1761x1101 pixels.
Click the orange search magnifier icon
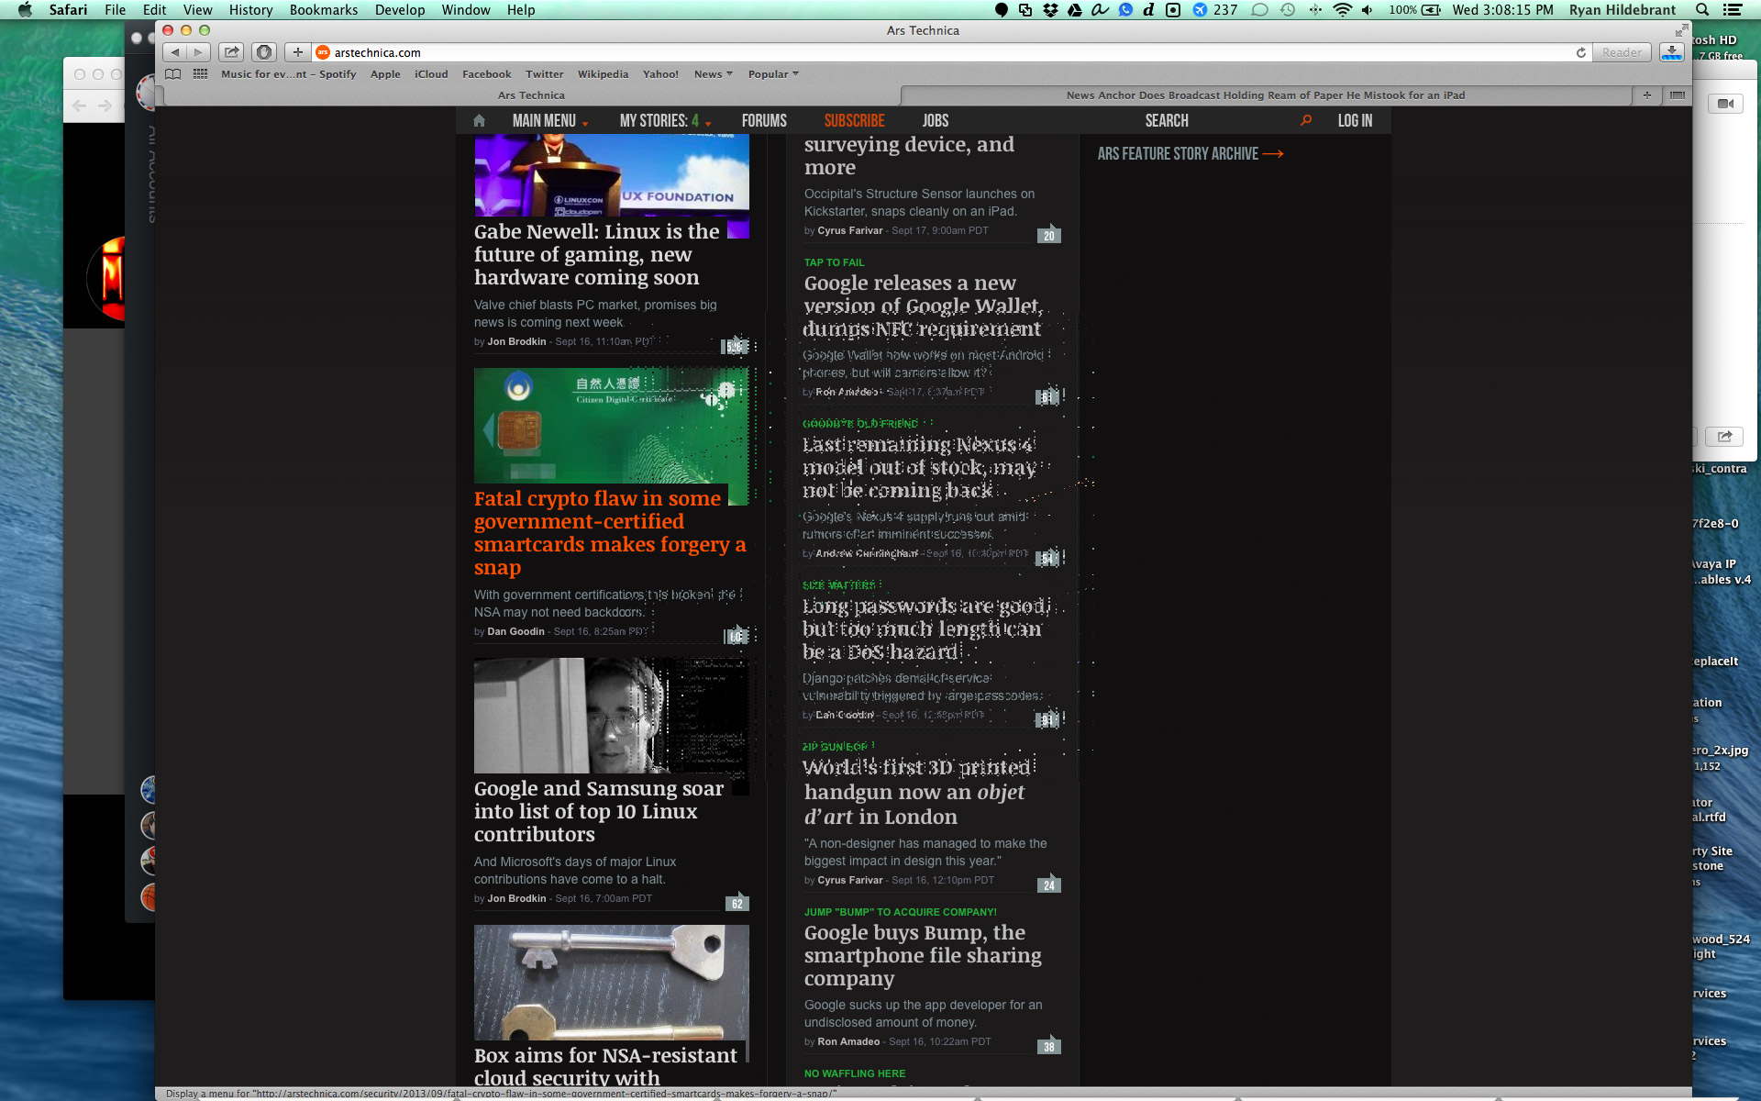tap(1306, 120)
